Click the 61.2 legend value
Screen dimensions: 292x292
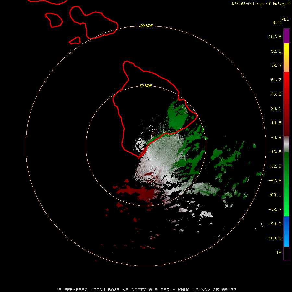click(276, 80)
